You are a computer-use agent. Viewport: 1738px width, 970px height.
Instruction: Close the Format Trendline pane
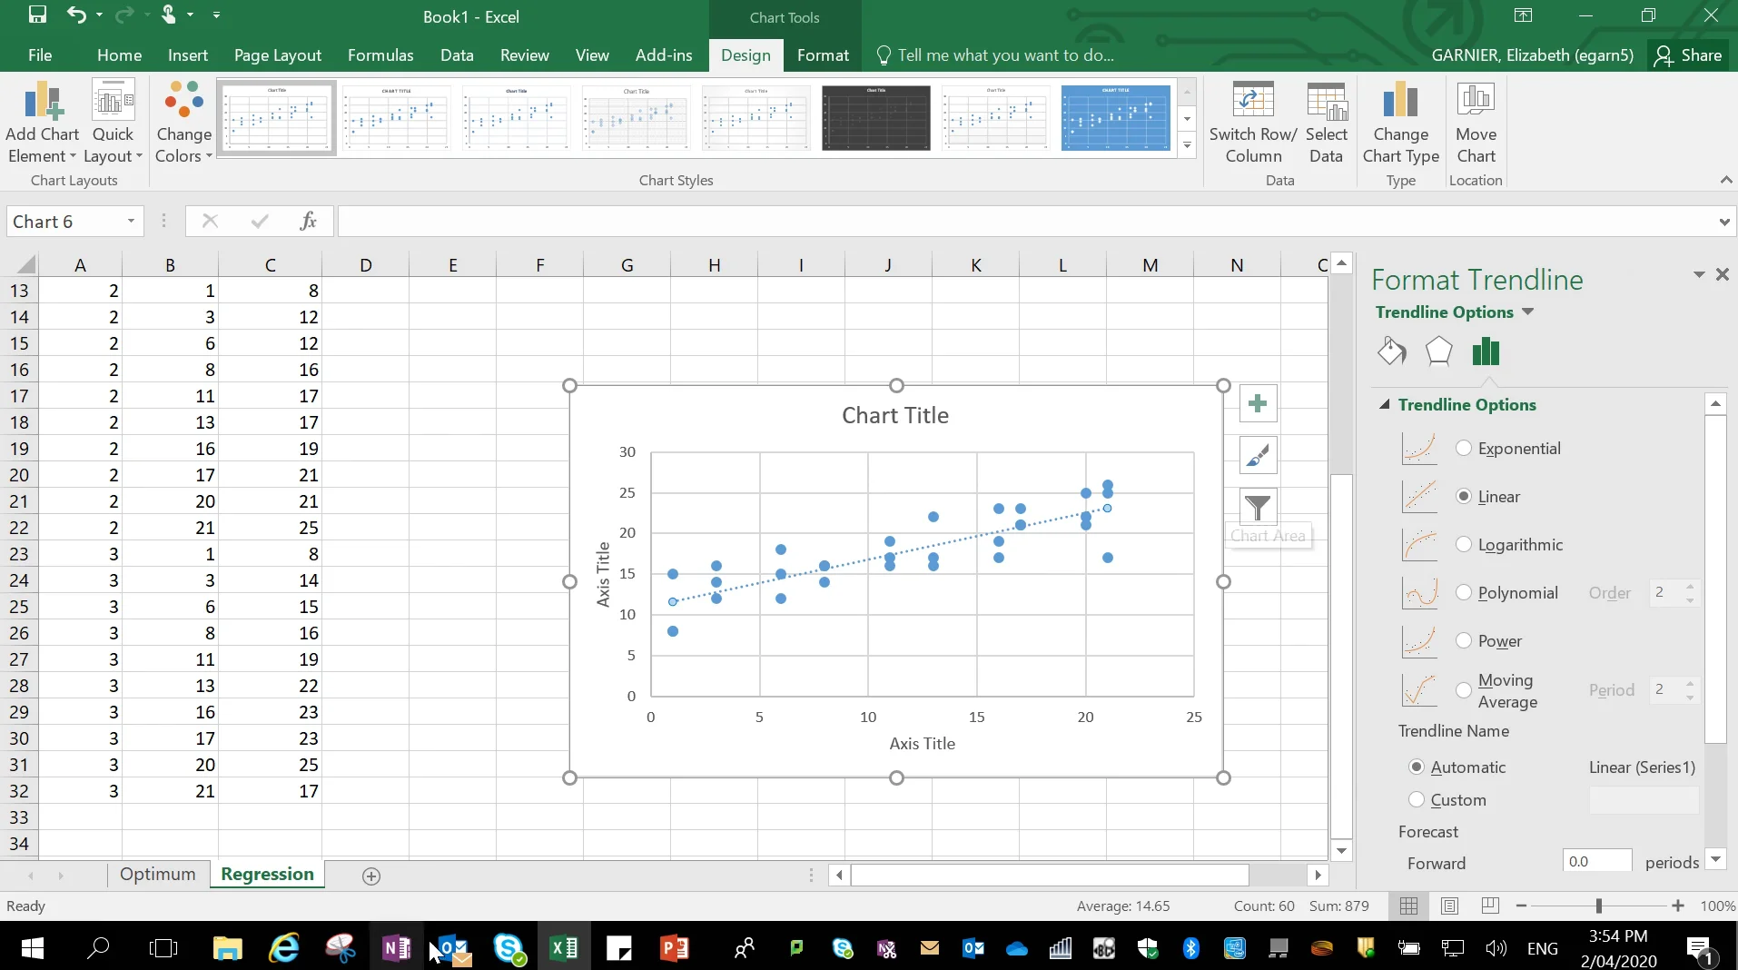click(1723, 274)
